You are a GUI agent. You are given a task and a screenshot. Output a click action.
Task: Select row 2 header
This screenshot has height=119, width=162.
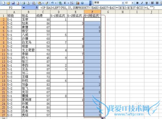[4, 19]
